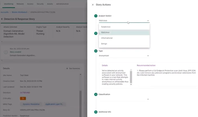Screen dimensions: 198x117
Task: Switch to the Network tab
Action: pos(20,4)
